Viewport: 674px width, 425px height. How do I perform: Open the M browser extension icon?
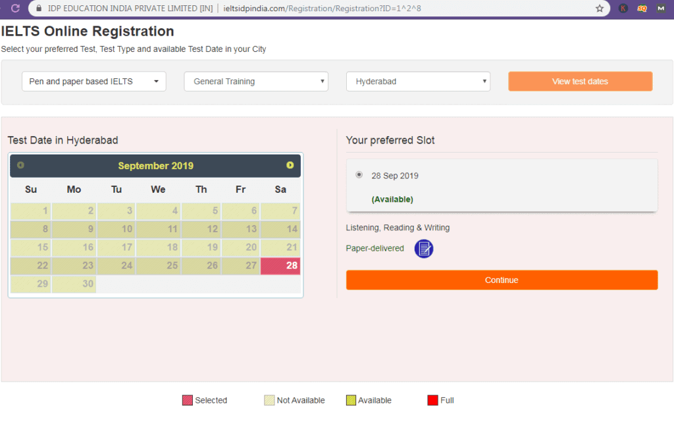coord(661,8)
